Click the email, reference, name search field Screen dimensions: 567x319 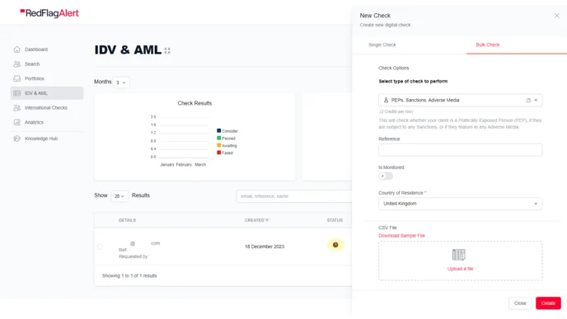point(294,196)
